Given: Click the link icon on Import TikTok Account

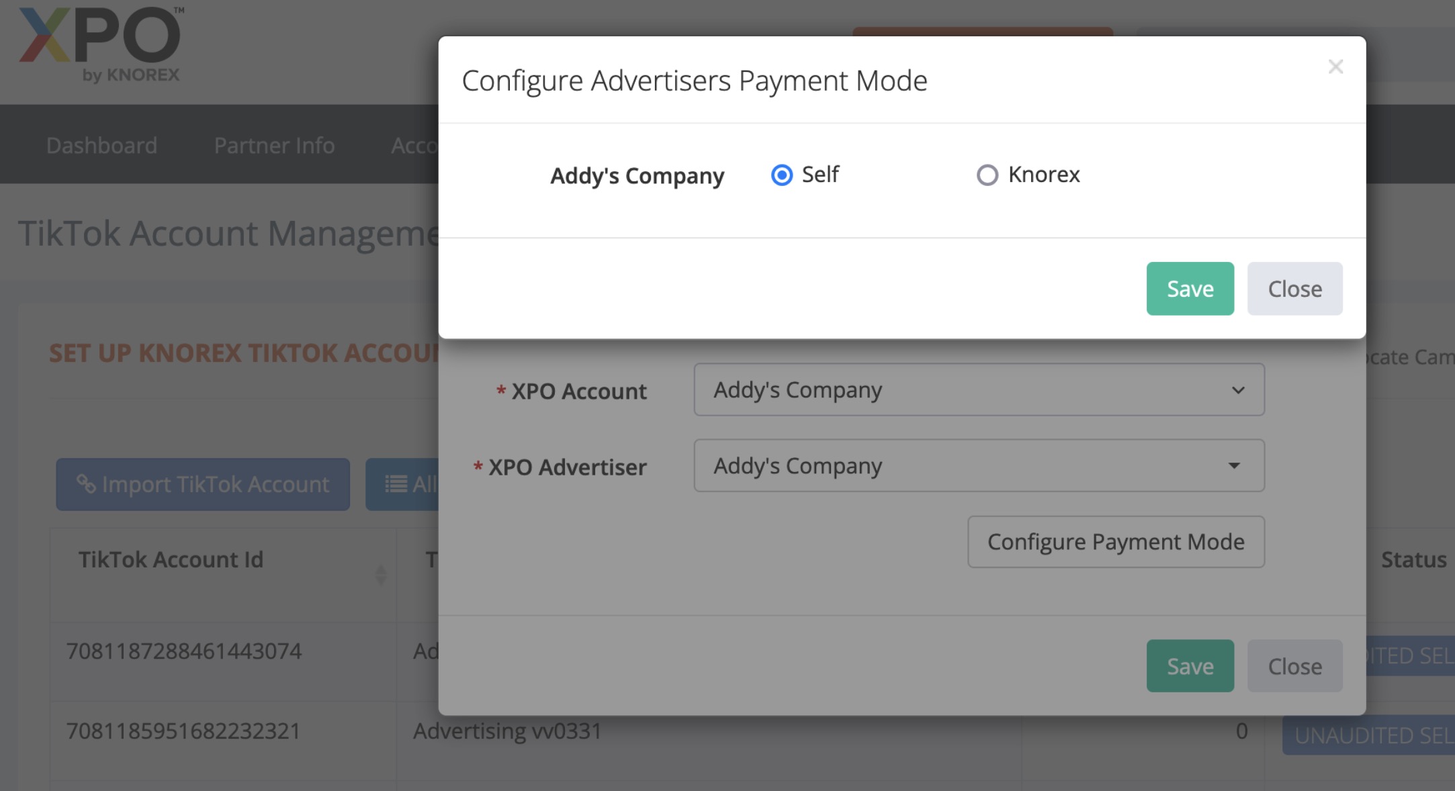Looking at the screenshot, I should (x=86, y=484).
